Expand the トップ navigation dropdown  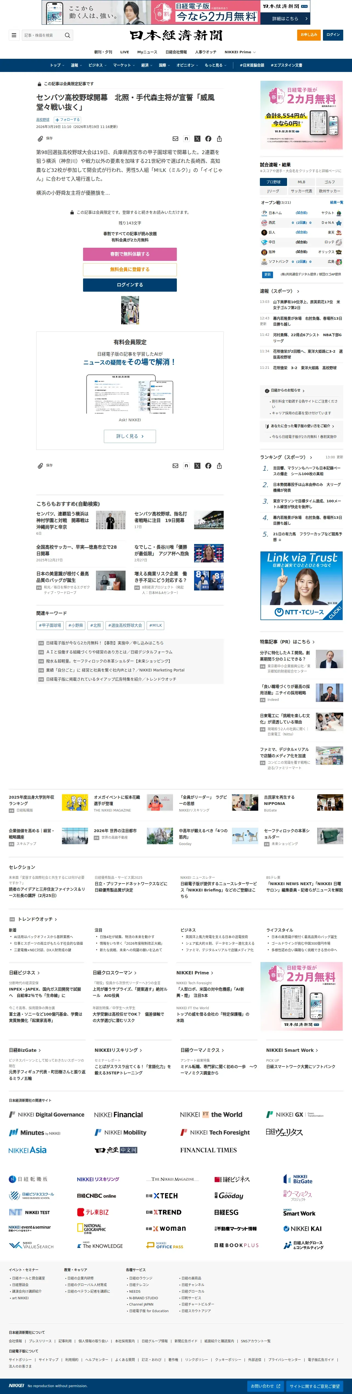(x=57, y=65)
